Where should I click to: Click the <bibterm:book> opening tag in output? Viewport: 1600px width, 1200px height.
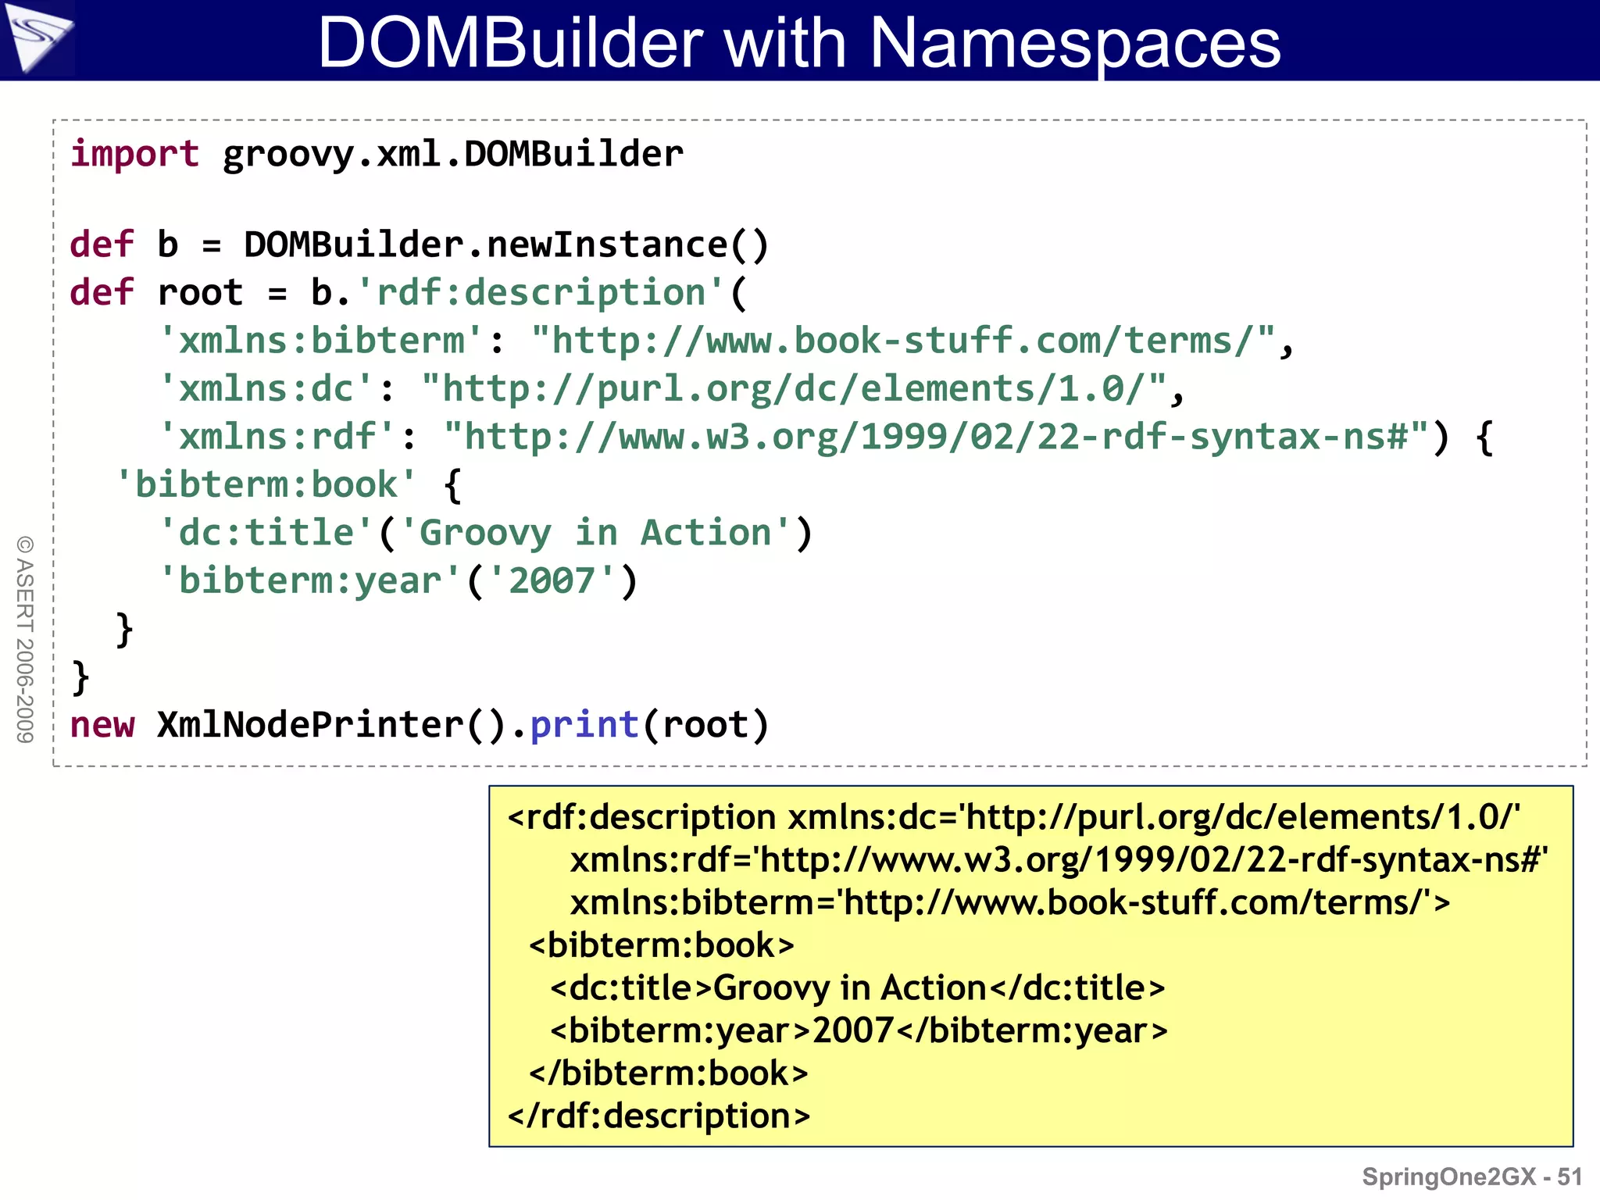(x=661, y=946)
